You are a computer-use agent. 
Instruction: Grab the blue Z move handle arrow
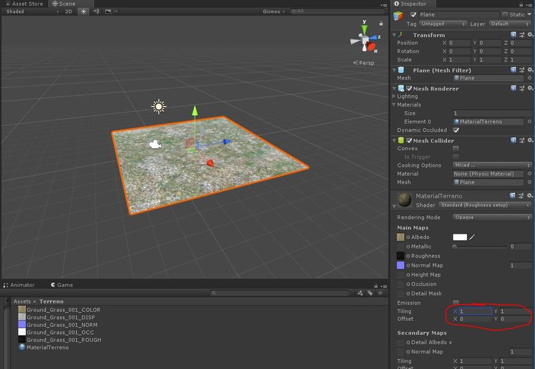tap(227, 141)
